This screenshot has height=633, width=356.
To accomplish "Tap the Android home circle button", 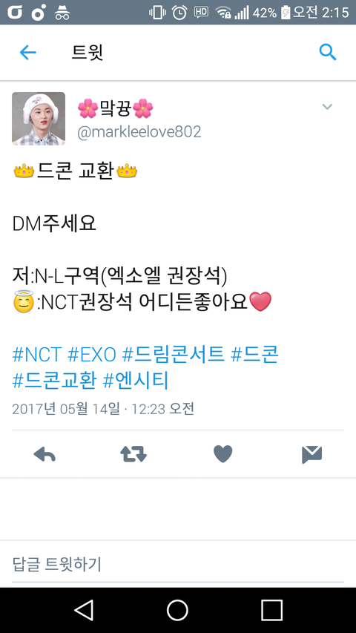I will coord(177,610).
